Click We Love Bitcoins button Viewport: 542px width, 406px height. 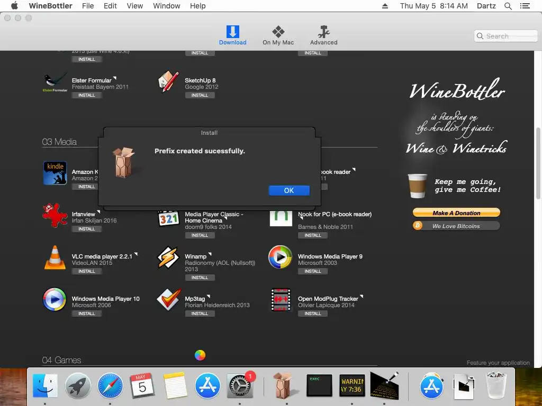(x=456, y=226)
